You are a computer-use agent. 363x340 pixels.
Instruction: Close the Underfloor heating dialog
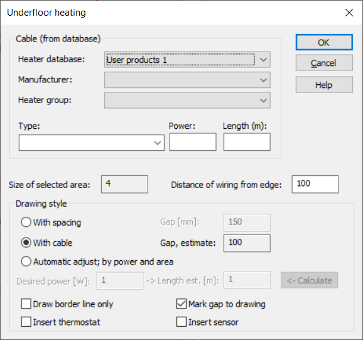coord(349,13)
